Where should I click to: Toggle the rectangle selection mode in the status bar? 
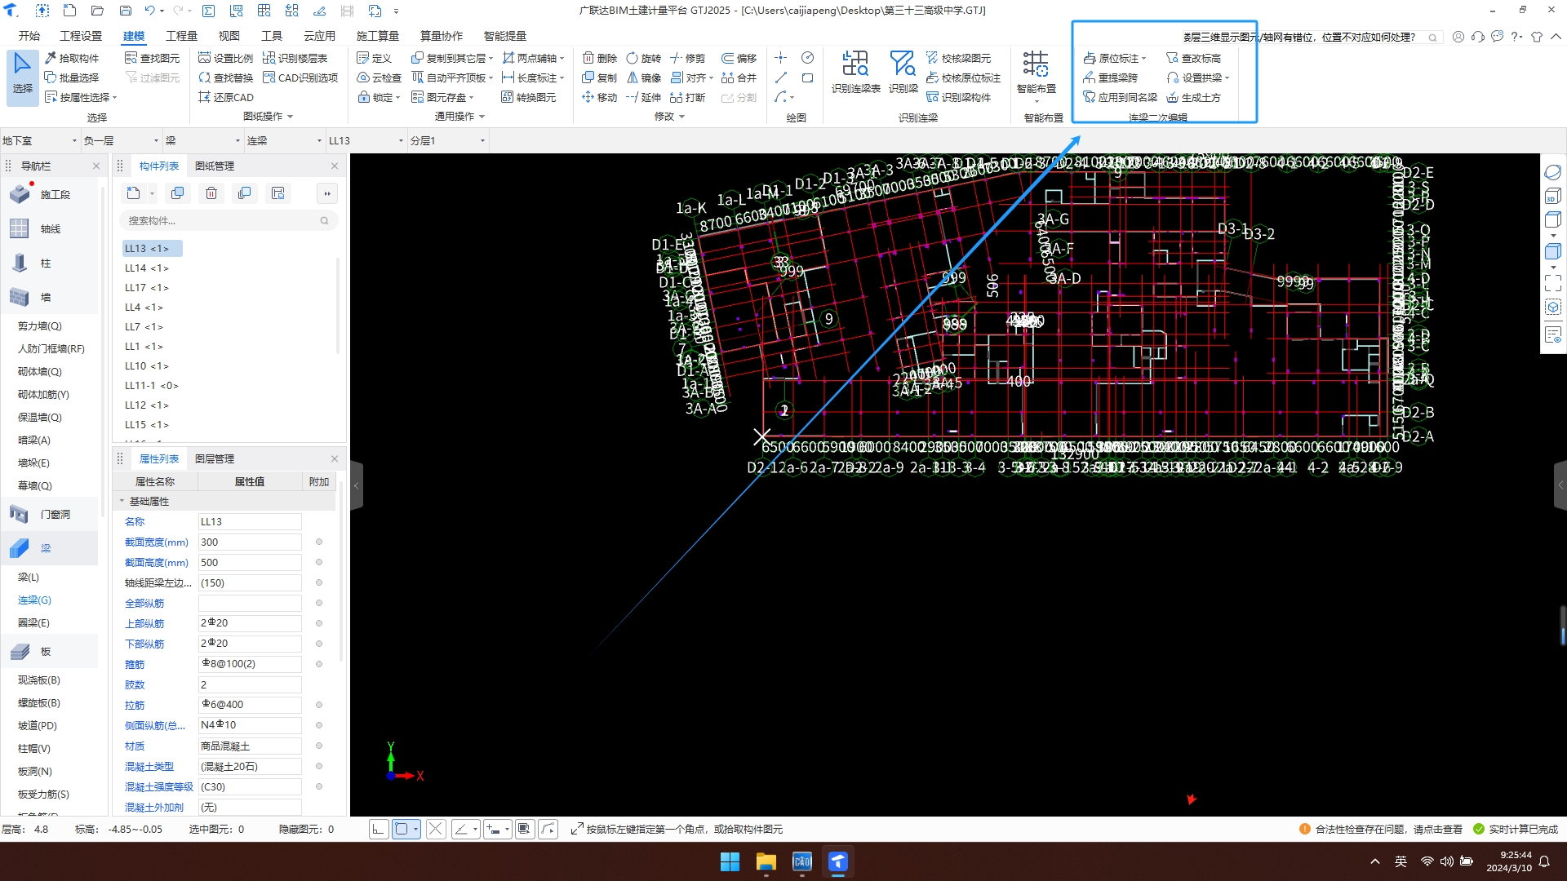pyautogui.click(x=402, y=829)
